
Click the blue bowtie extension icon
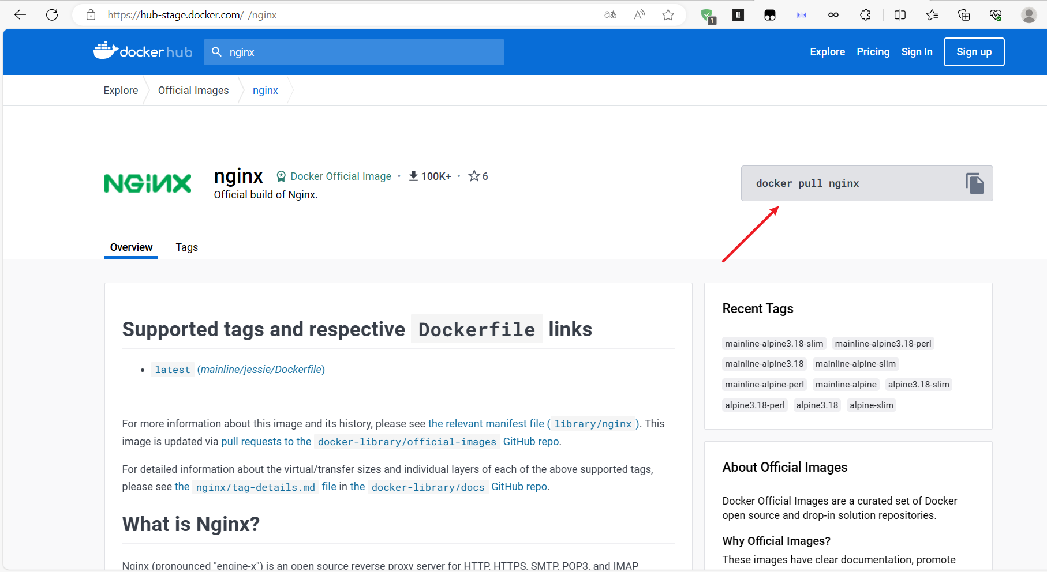[802, 15]
